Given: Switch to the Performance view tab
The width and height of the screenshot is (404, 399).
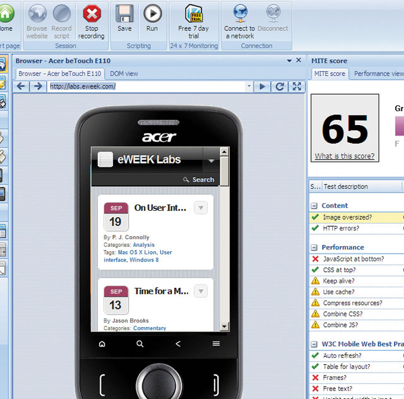Looking at the screenshot, I should point(379,74).
